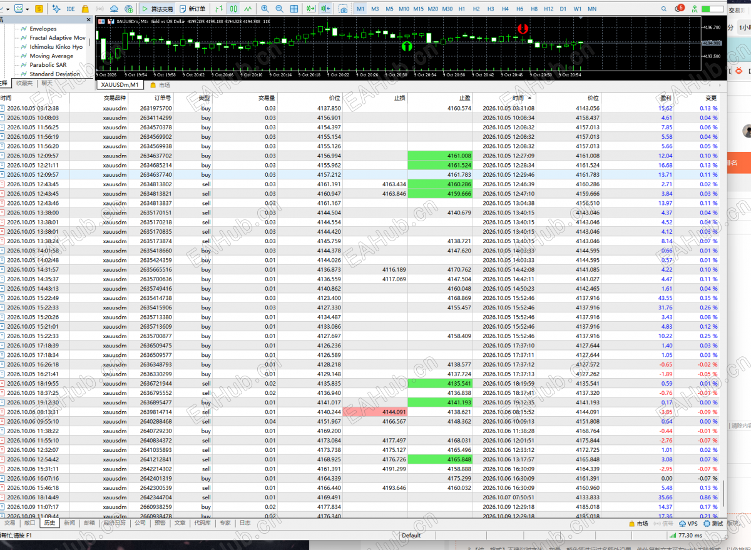
Task: Open the Market shopping bag icon
Action: [x=86, y=9]
